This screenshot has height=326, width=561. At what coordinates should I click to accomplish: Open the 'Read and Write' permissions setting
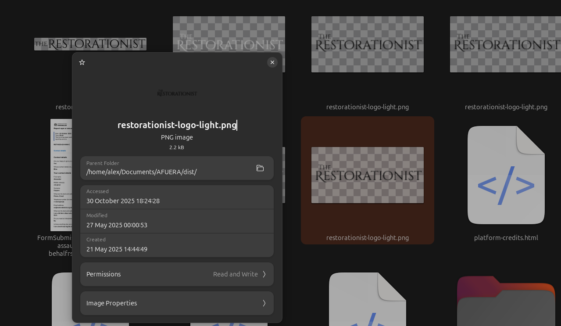235,274
